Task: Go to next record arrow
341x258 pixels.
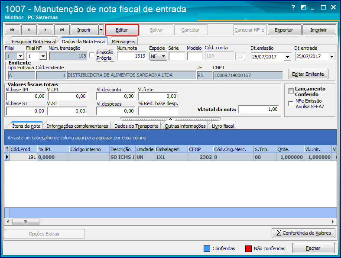Action: point(45,30)
